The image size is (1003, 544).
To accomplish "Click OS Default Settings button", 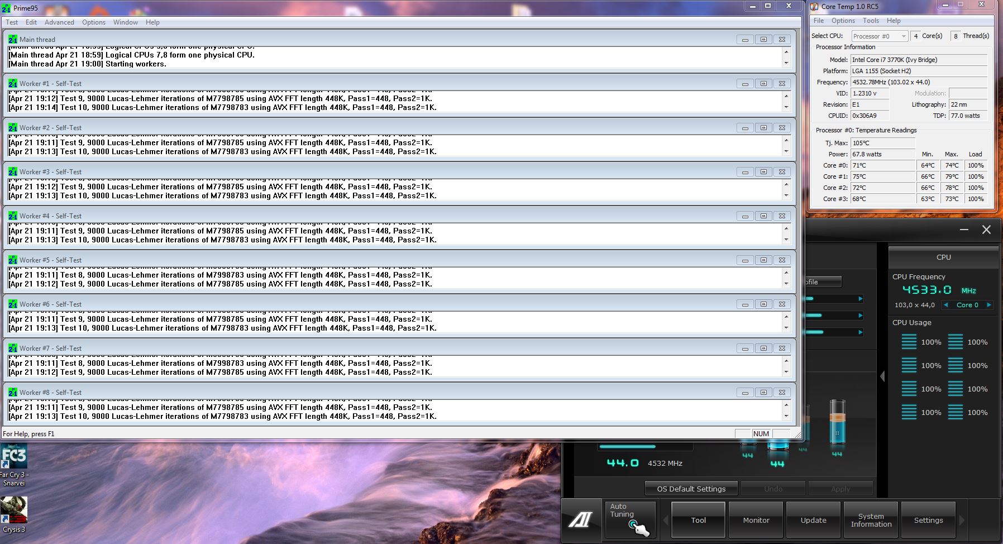I will click(691, 489).
